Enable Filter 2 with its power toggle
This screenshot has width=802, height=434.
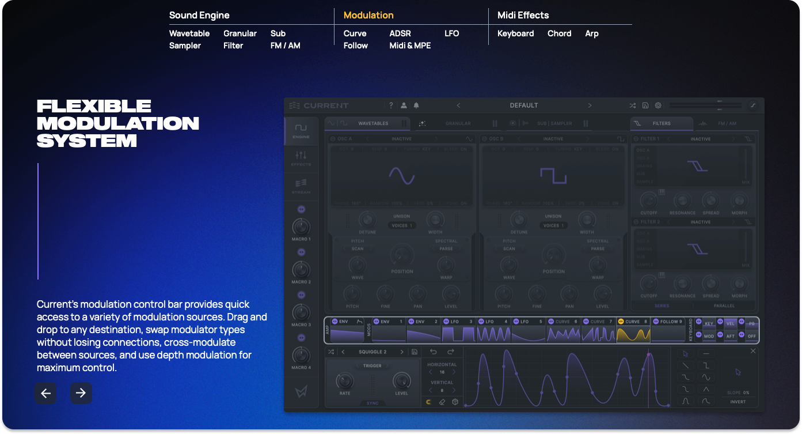(636, 222)
